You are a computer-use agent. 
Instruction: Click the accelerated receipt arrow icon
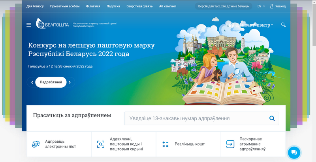click(x=230, y=144)
